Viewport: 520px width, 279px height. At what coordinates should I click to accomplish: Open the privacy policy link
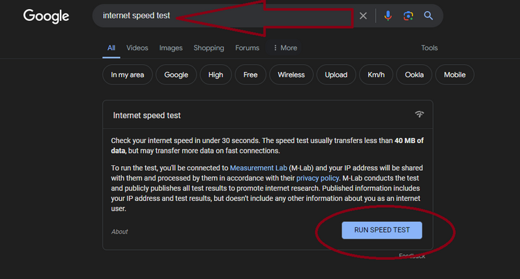(317, 178)
